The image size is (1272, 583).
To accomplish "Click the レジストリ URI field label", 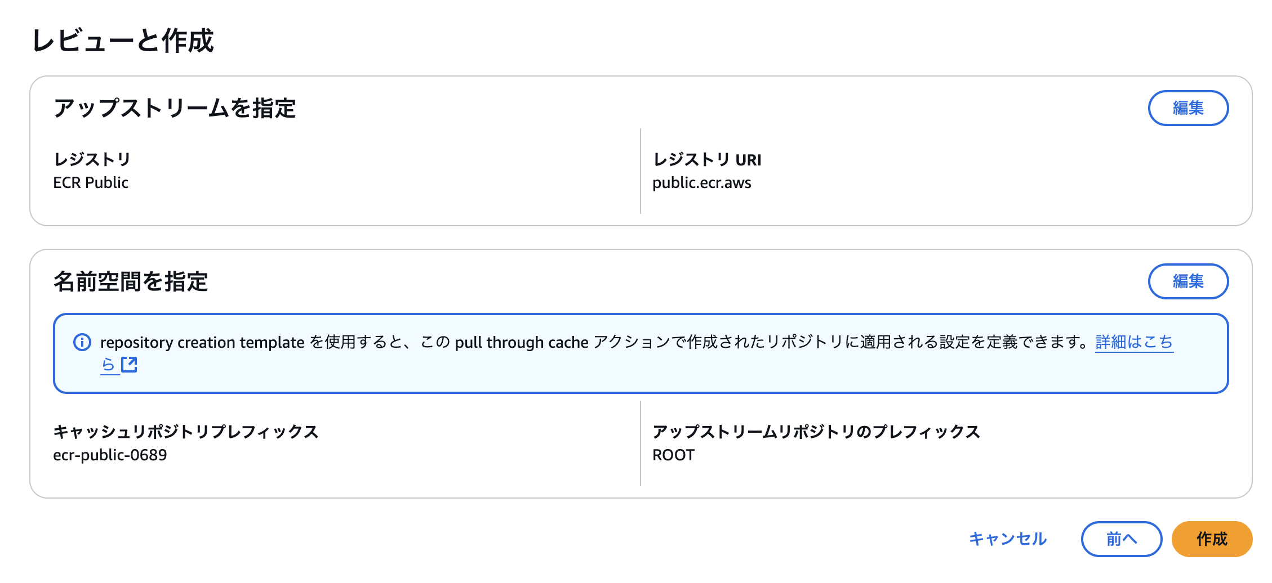I will (x=706, y=159).
